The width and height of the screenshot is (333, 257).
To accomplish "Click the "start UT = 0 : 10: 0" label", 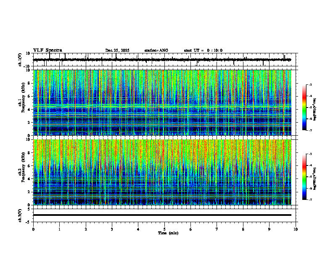I will coord(203,50).
